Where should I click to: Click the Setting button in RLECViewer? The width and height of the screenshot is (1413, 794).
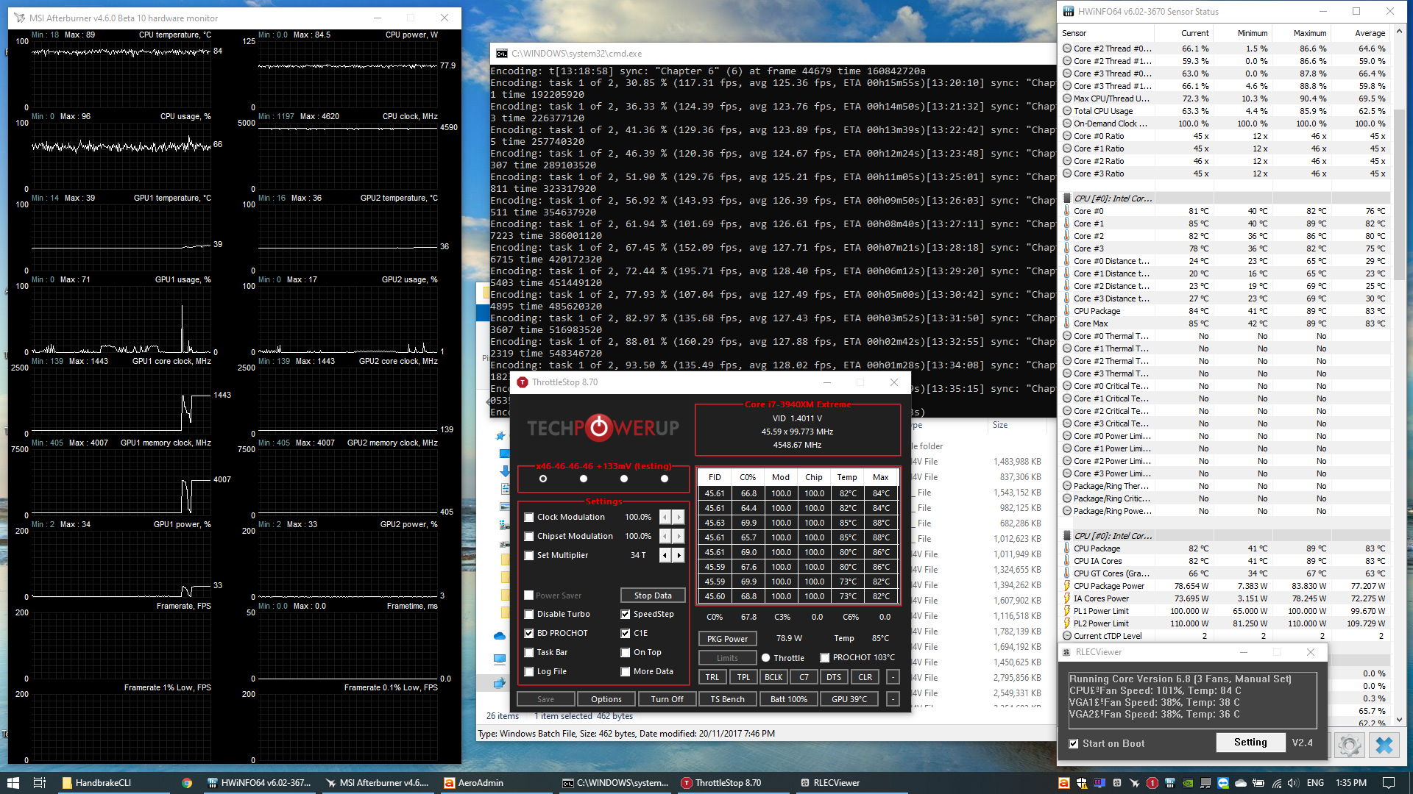[x=1250, y=743]
